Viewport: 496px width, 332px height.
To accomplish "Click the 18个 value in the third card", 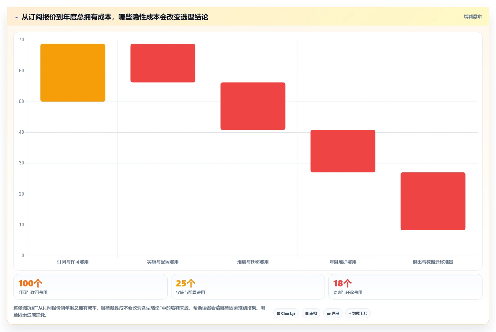I will (x=343, y=284).
